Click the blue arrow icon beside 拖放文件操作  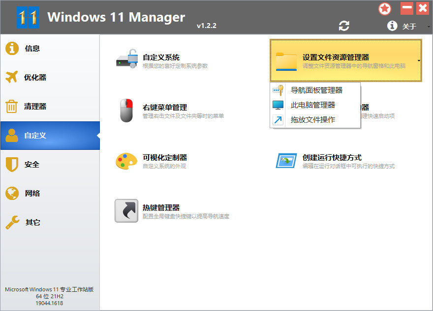pyautogui.click(x=278, y=120)
